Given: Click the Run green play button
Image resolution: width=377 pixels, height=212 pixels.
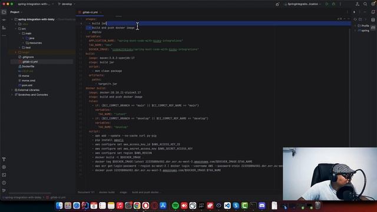Looking at the screenshot, I should click(327, 4).
